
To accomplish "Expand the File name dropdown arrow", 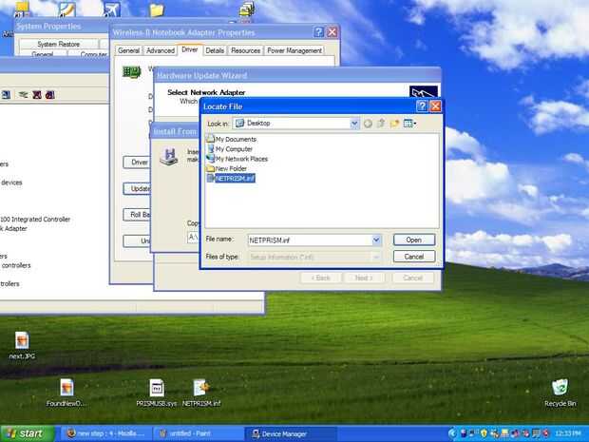I will [x=376, y=240].
